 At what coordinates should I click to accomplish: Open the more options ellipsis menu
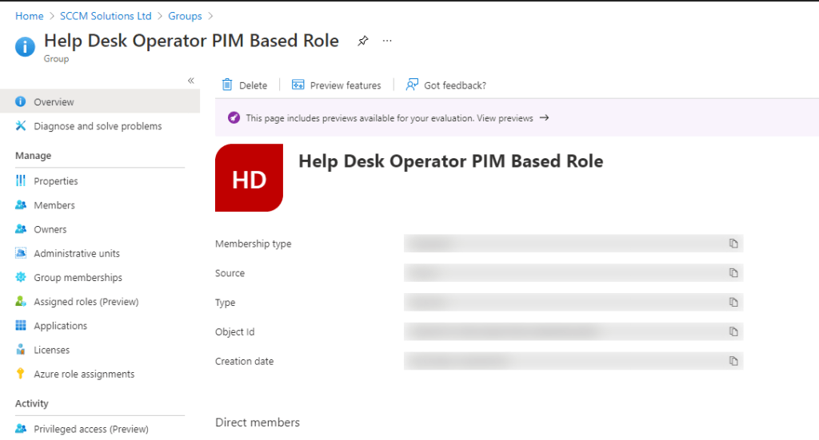[387, 41]
